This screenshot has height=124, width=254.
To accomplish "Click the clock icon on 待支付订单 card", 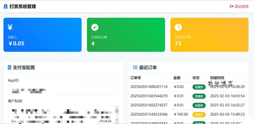I will coord(178,27).
